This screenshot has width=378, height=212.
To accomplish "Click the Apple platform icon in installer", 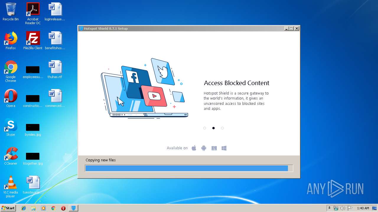I will tap(194, 148).
